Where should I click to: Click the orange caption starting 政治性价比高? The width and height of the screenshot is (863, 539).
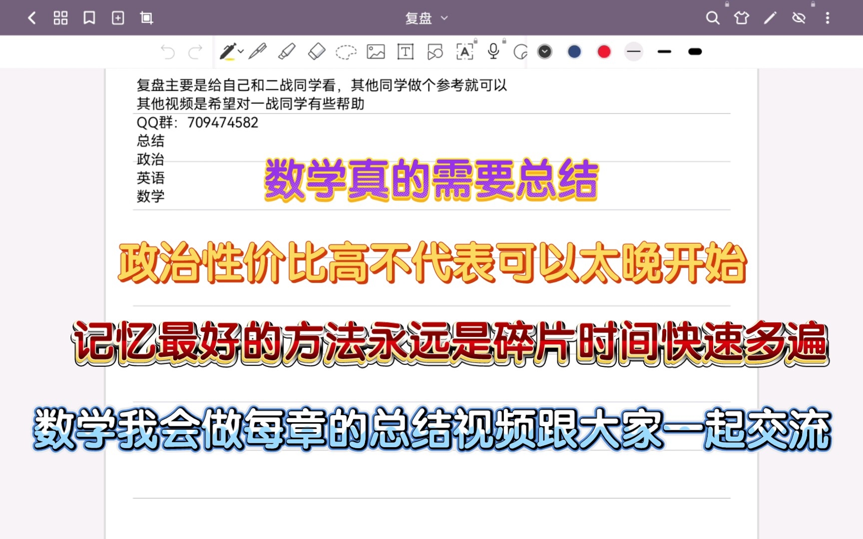click(x=432, y=263)
